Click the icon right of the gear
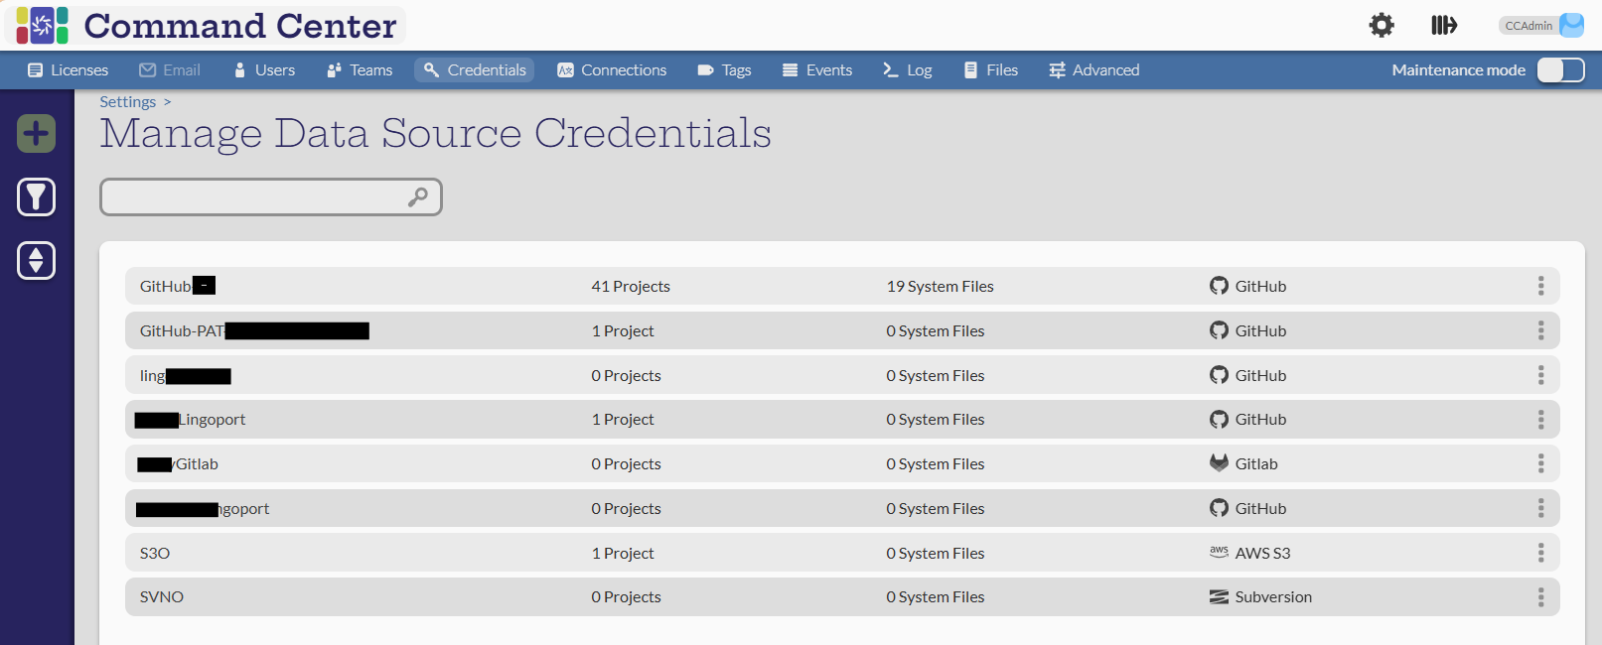This screenshot has height=645, width=1602. point(1443,26)
